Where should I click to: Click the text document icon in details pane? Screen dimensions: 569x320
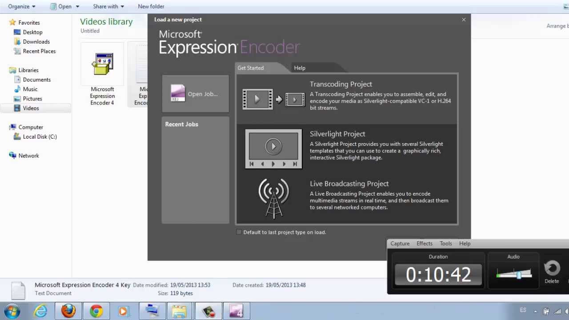pos(18,290)
